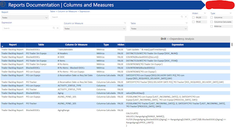This screenshot has height=127, width=235.
Task: Clear the top search box with the X icon
Action: (186, 17)
